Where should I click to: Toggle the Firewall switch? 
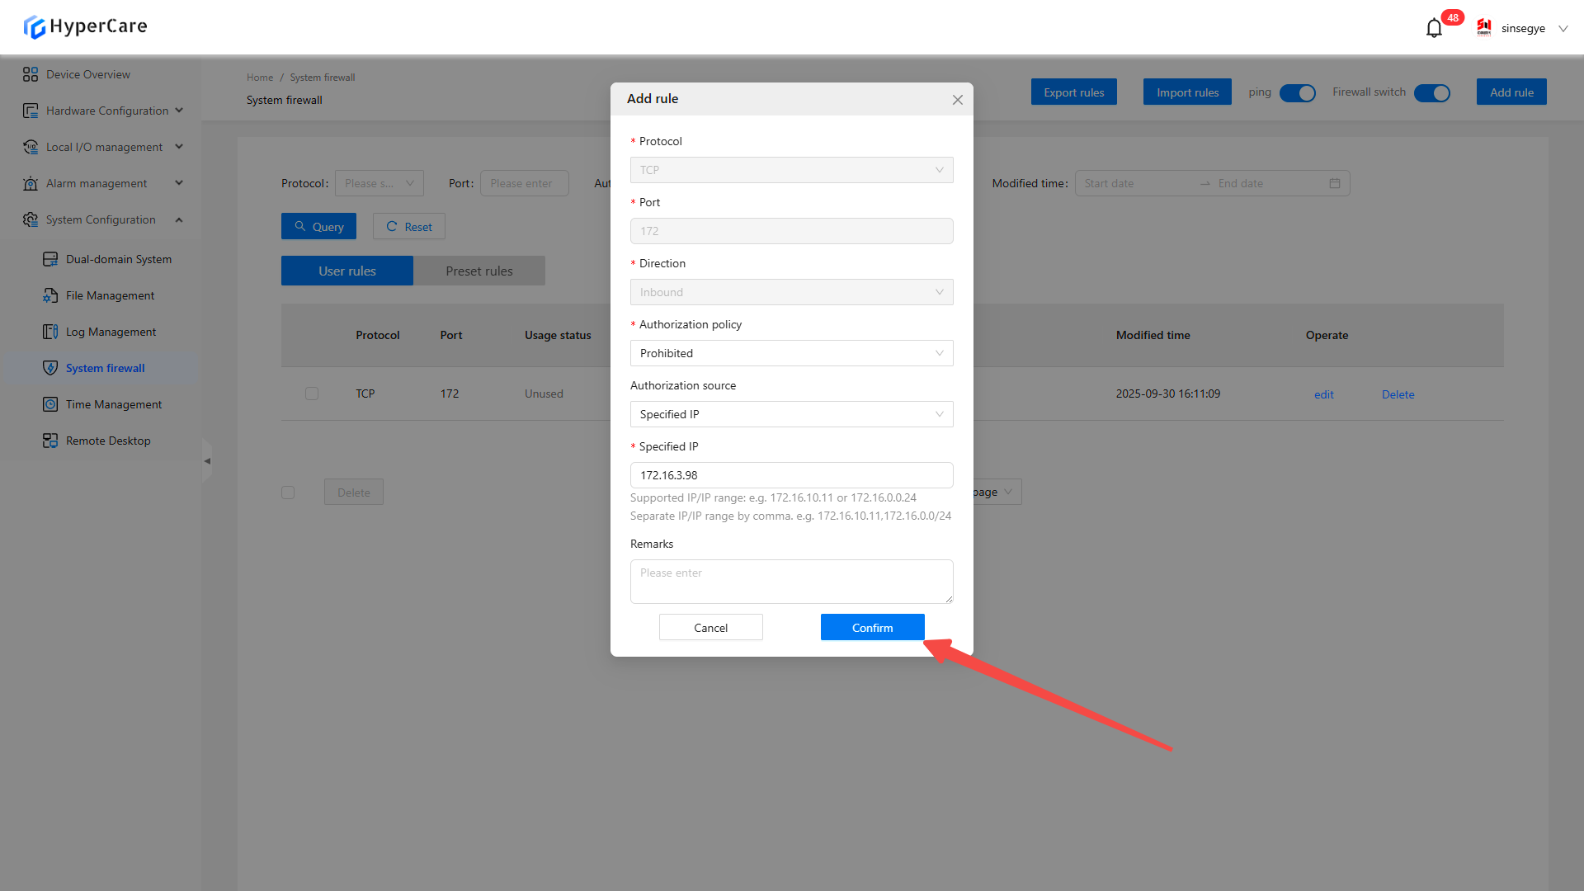(1431, 93)
